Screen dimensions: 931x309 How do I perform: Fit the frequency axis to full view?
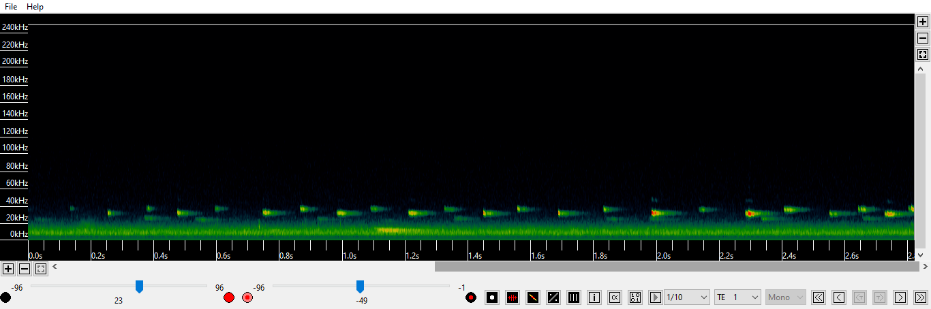(923, 54)
